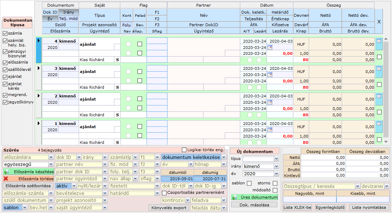Viewport: 392px width, 213px height.
Task: Click the red X 'Előszámla törlése' icon
Action: click(6, 179)
